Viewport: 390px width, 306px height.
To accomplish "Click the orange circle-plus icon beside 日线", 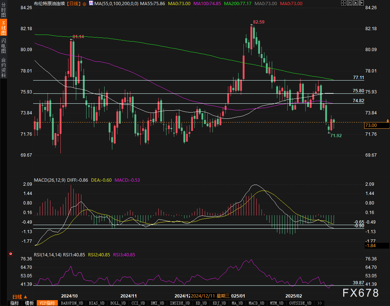I will (85, 4).
